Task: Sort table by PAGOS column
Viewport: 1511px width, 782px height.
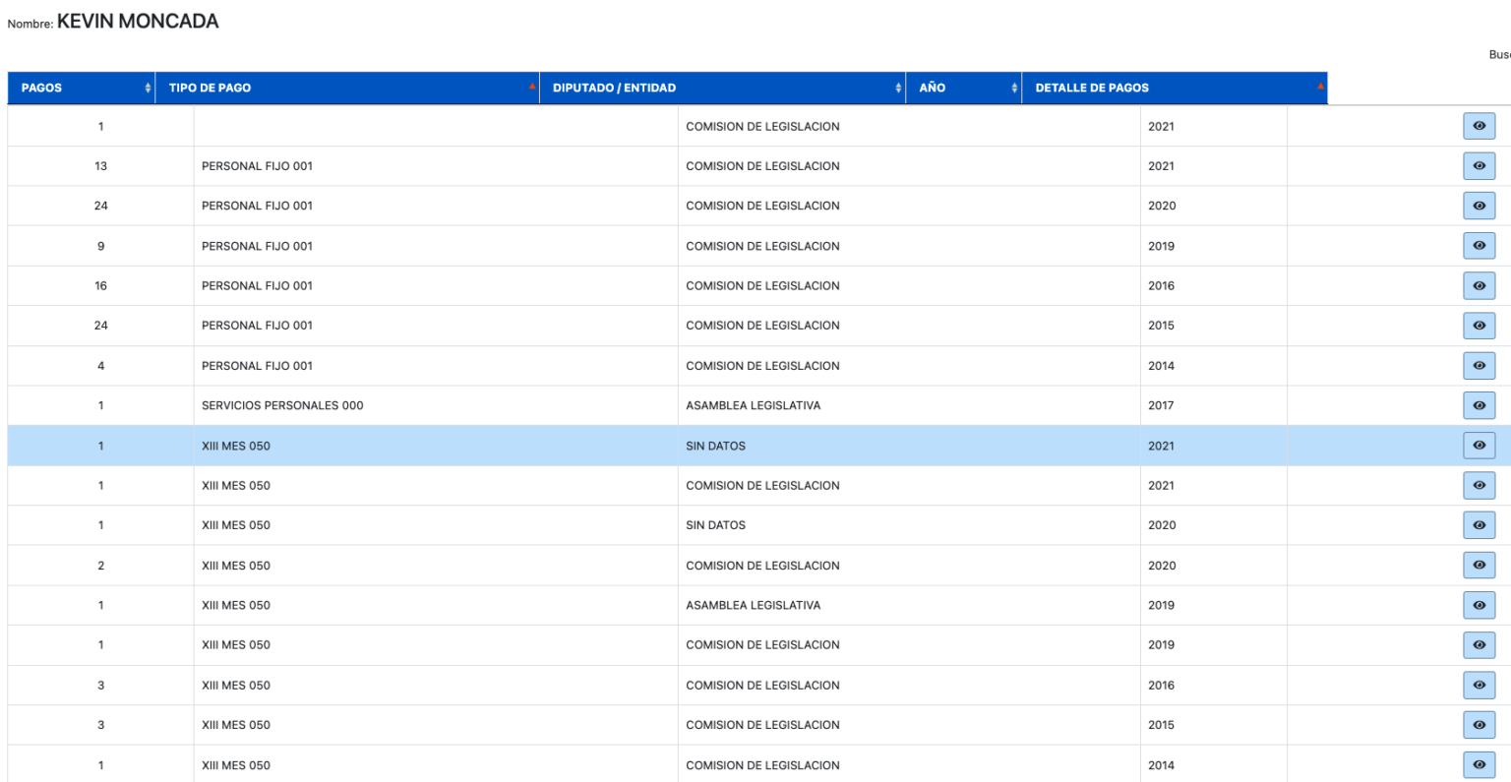Action: click(82, 88)
